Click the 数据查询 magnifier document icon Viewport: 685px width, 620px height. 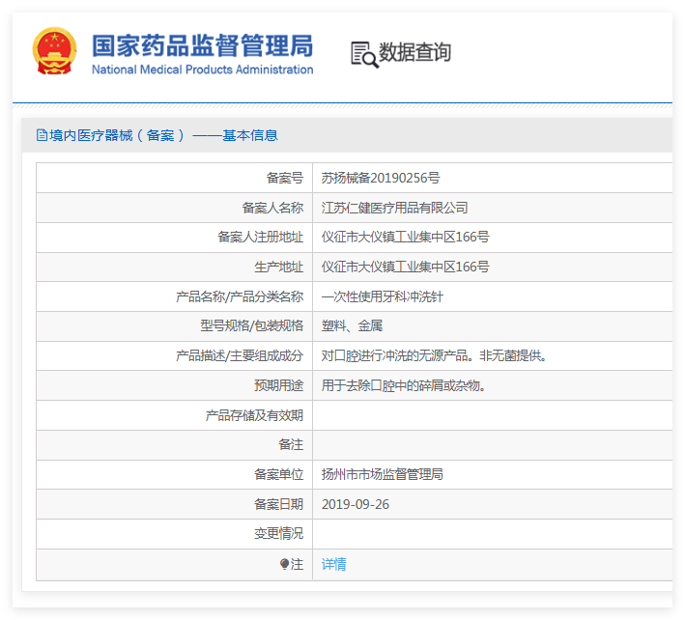pos(363,54)
